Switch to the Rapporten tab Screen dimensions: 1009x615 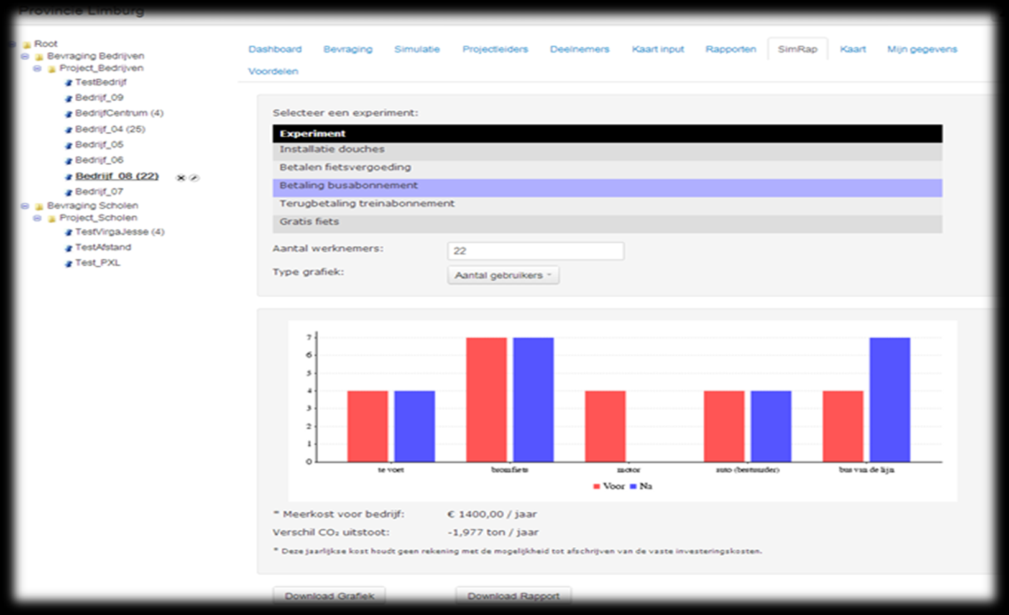point(730,49)
